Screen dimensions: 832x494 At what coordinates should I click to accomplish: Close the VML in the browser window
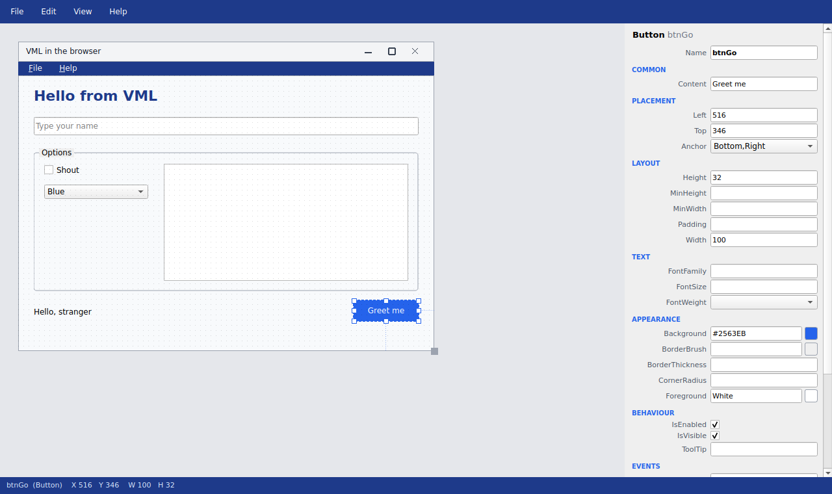pyautogui.click(x=415, y=51)
